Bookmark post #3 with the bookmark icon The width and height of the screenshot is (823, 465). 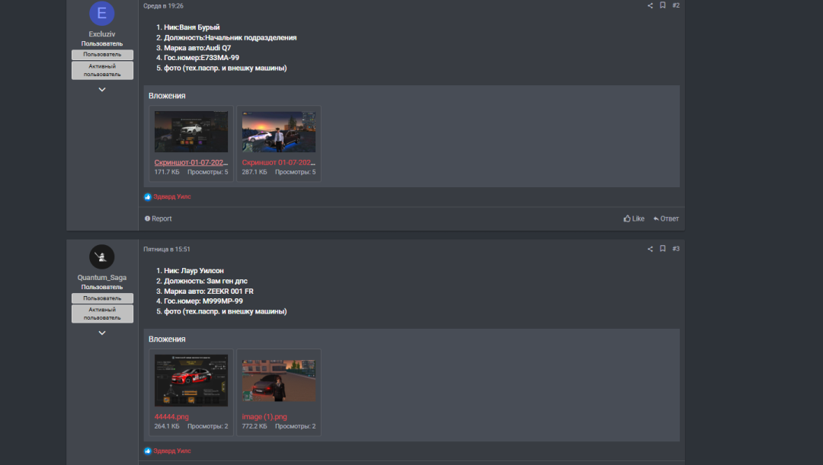662,249
